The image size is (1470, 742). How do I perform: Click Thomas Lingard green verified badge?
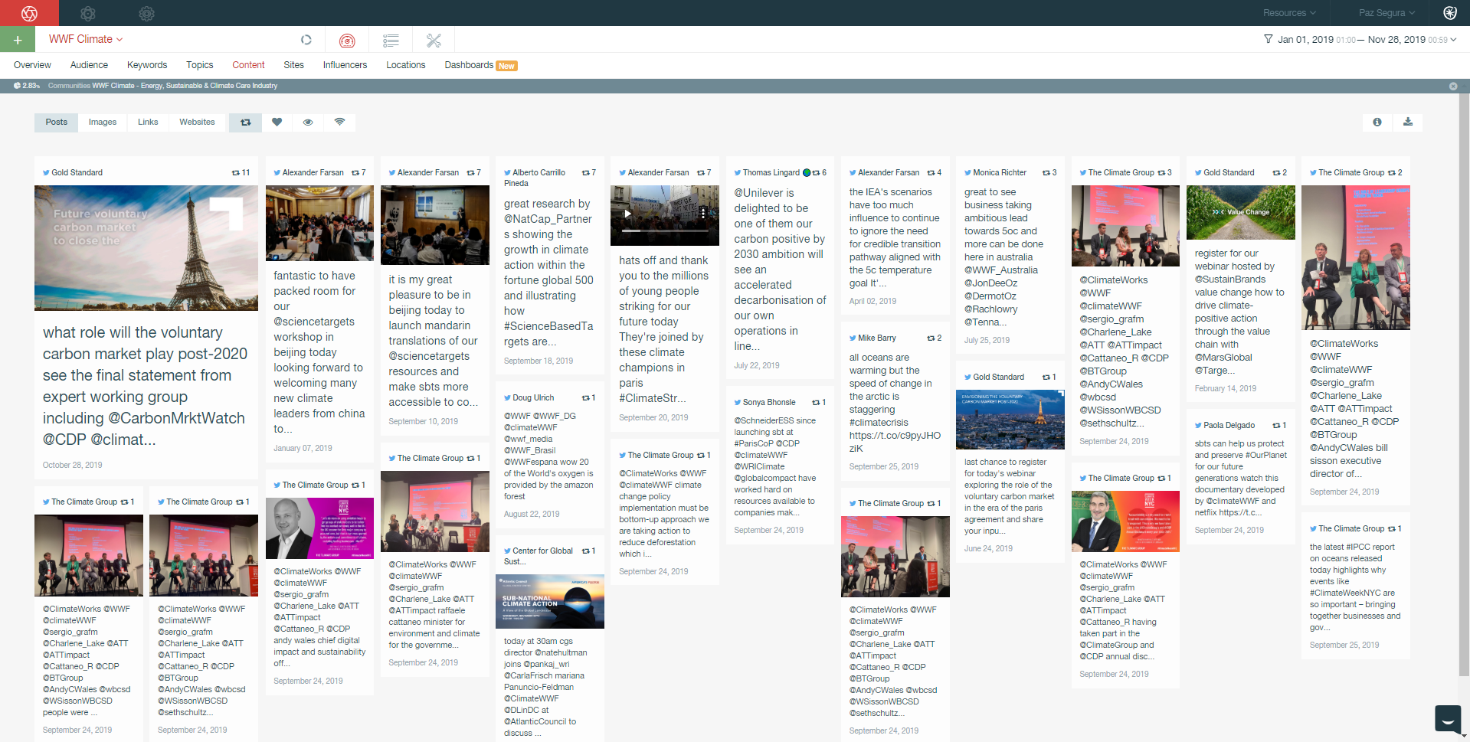click(x=807, y=173)
